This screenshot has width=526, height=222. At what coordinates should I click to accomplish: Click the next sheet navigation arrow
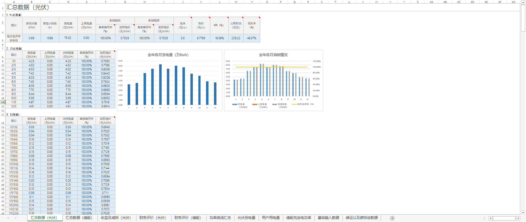pyautogui.click(x=16, y=218)
